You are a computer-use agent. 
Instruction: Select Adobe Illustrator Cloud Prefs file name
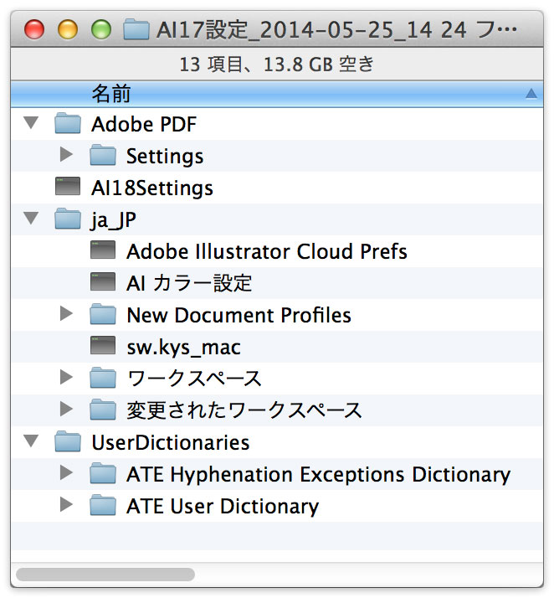click(x=267, y=252)
